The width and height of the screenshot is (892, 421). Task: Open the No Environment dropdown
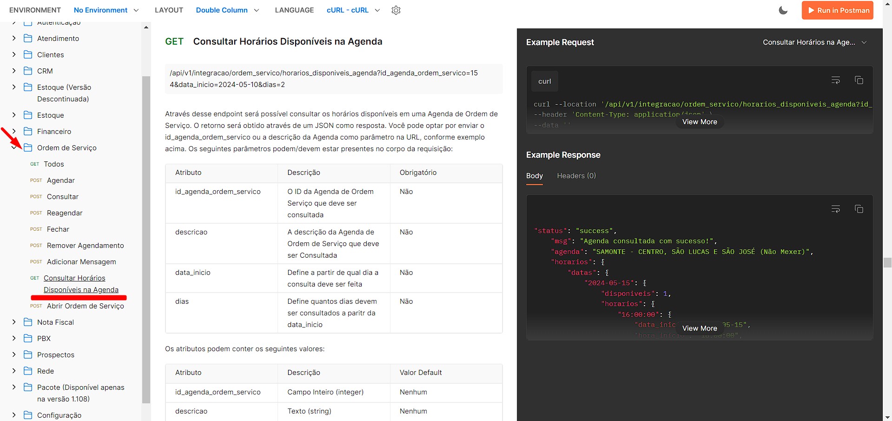click(x=106, y=10)
